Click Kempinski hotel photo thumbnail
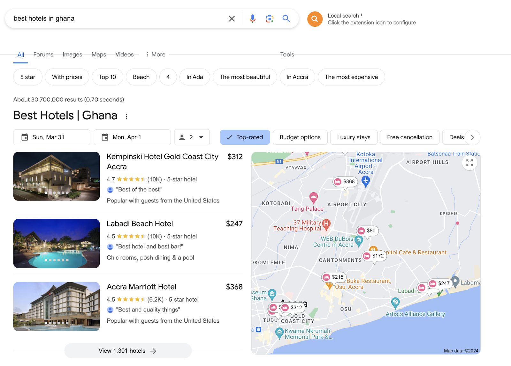 [57, 176]
